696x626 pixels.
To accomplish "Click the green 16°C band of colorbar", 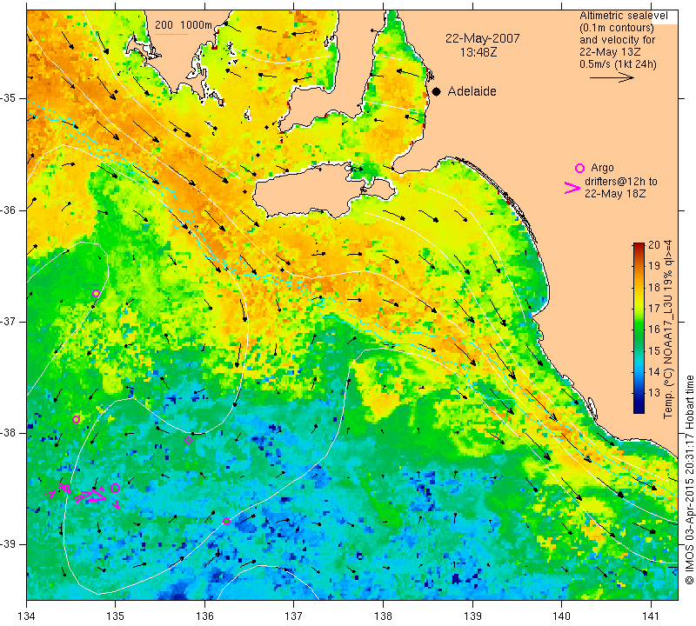I will coord(639,330).
